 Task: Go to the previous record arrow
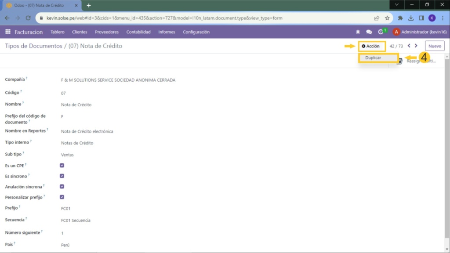point(409,46)
